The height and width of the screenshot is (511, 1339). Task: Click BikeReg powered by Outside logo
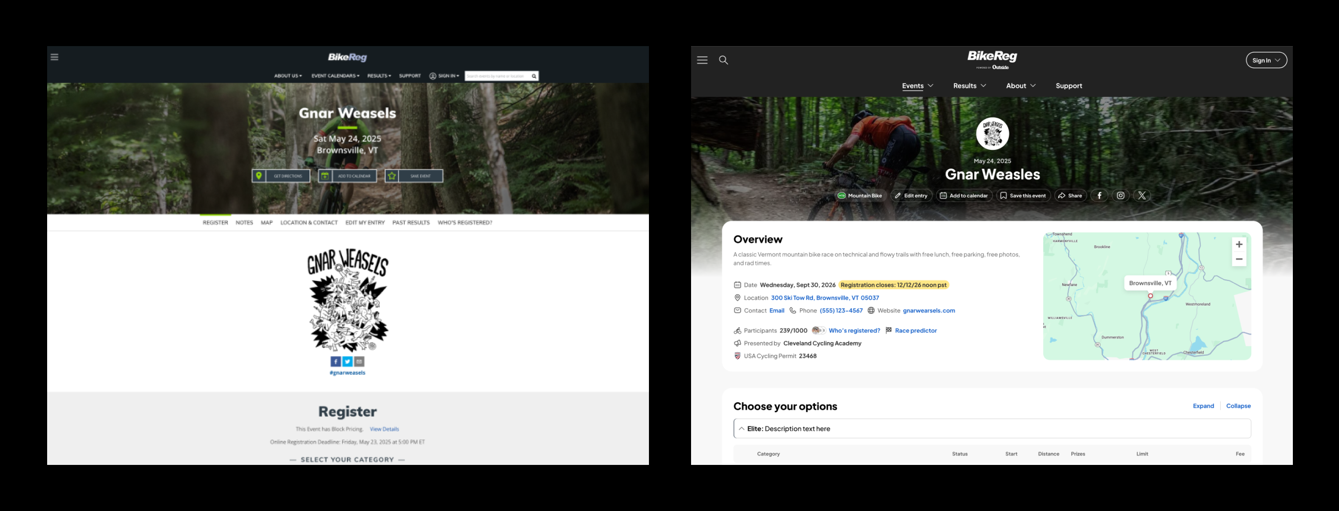(992, 59)
